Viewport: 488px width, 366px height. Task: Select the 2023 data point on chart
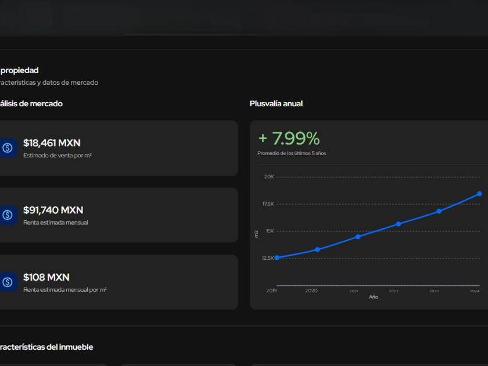tap(439, 211)
